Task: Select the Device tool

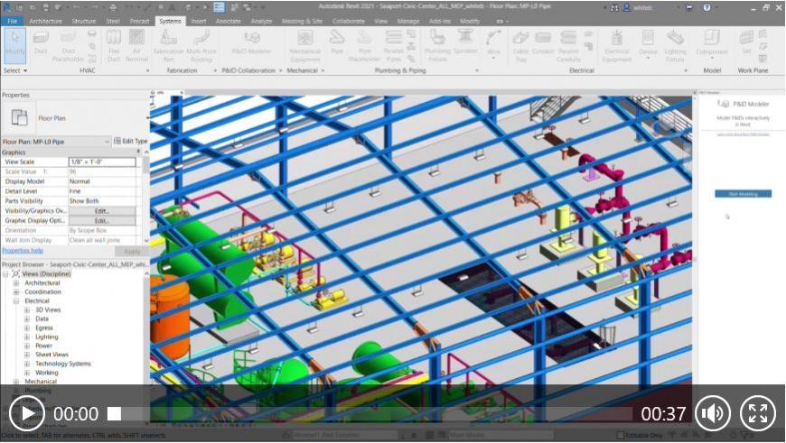Action: [648, 43]
